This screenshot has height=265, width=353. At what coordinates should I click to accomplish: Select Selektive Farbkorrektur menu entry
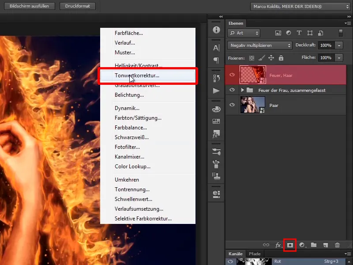pos(148,219)
